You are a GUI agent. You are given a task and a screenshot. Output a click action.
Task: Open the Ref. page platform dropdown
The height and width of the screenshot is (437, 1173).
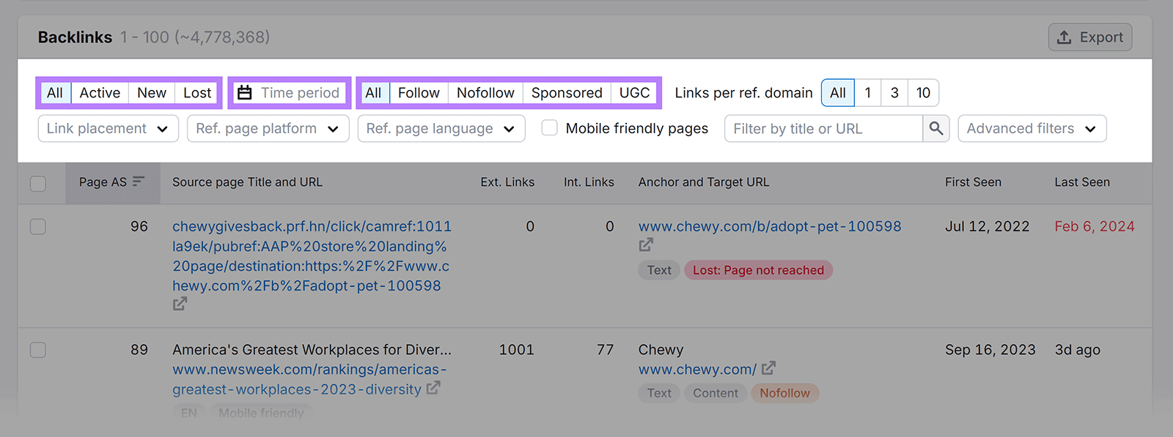pos(268,129)
